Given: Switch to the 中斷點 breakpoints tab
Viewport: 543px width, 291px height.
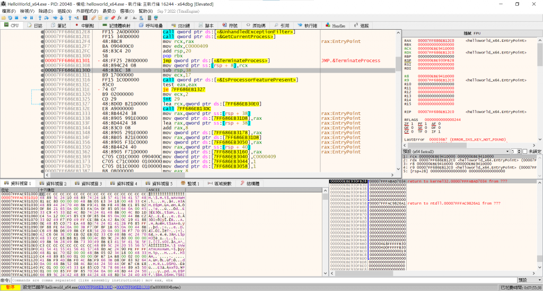Looking at the screenshot, I should [x=84, y=25].
